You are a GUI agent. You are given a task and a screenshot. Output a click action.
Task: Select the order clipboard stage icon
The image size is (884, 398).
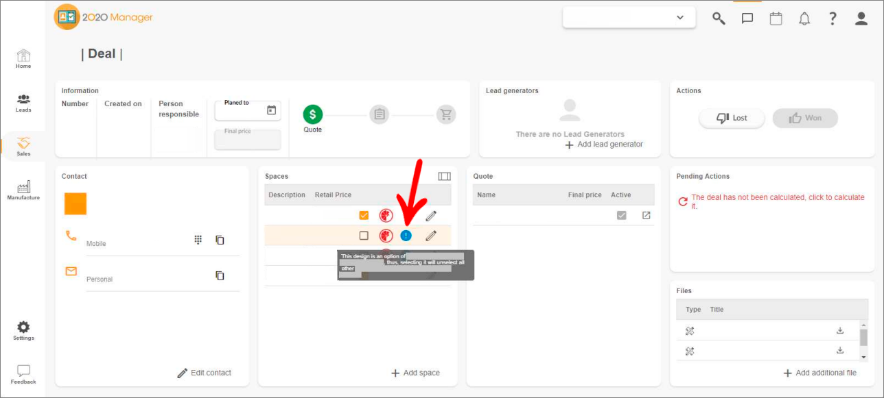coord(380,114)
